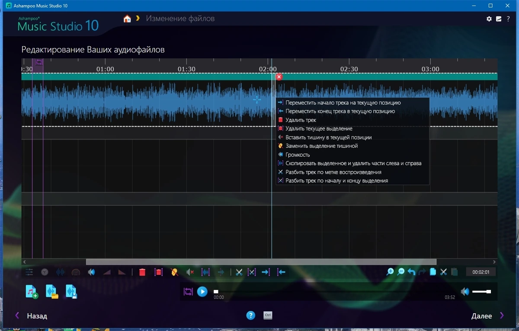The width and height of the screenshot is (519, 331).
Task: Choose 'Скопировать выделенное и удалить части слева и справа'
Action: (x=352, y=163)
